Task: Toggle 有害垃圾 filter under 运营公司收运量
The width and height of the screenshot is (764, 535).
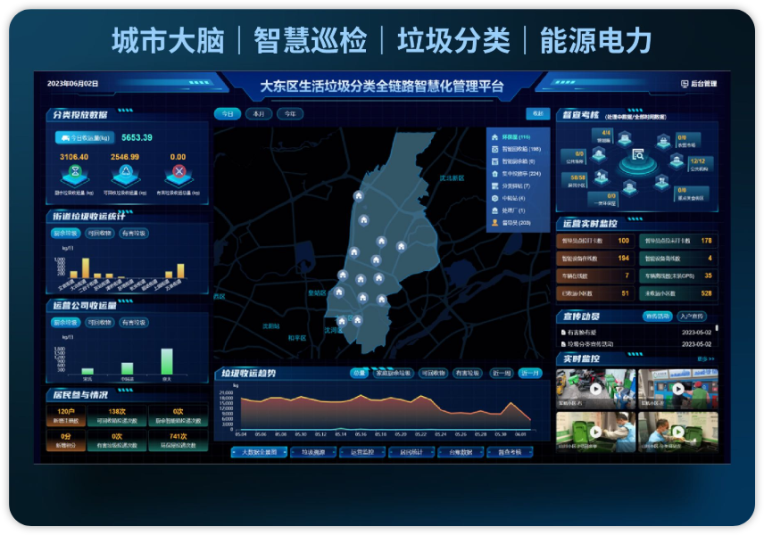Action: coord(134,322)
